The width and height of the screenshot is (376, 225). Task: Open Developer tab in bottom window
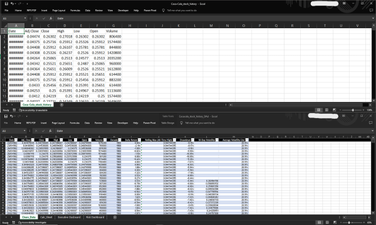(123, 123)
